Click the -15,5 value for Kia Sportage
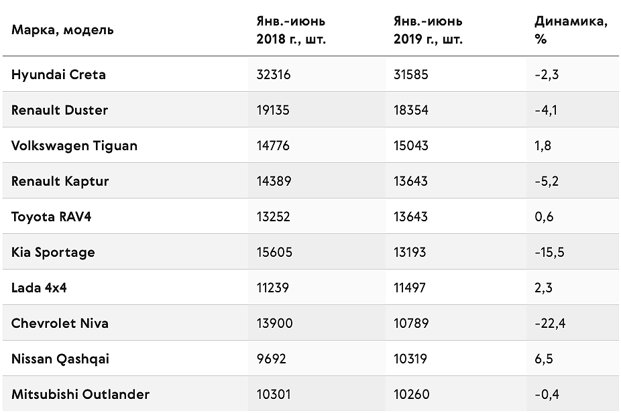The height and width of the screenshot is (413, 621). [x=550, y=252]
